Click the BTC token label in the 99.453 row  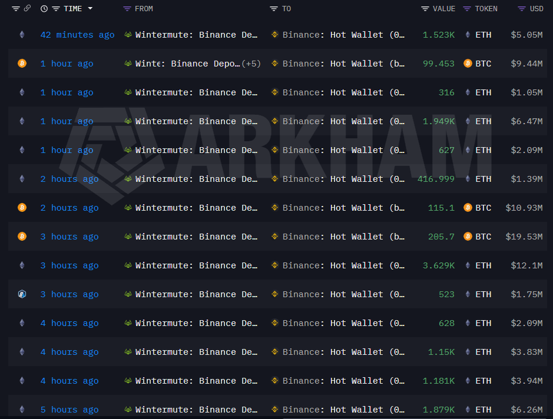(x=483, y=64)
